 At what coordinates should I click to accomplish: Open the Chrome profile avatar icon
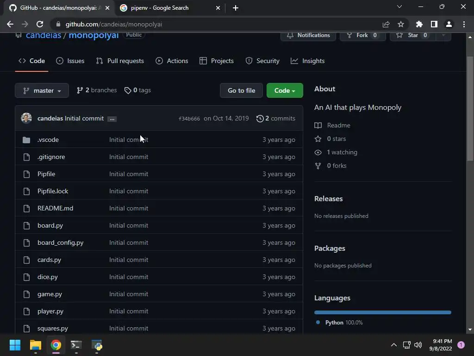(449, 24)
